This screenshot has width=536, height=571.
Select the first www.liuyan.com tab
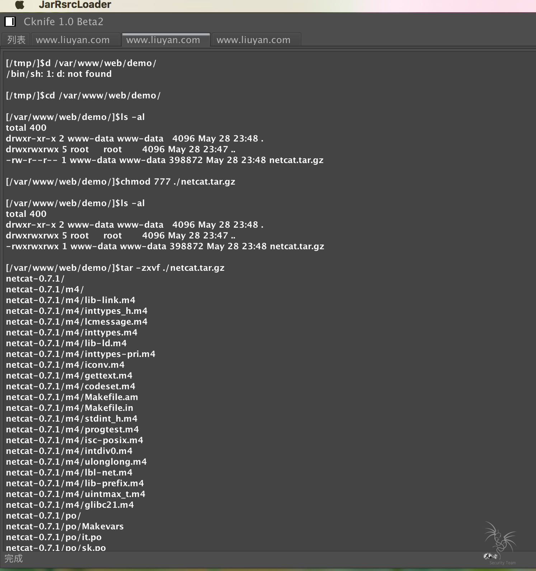coord(73,40)
